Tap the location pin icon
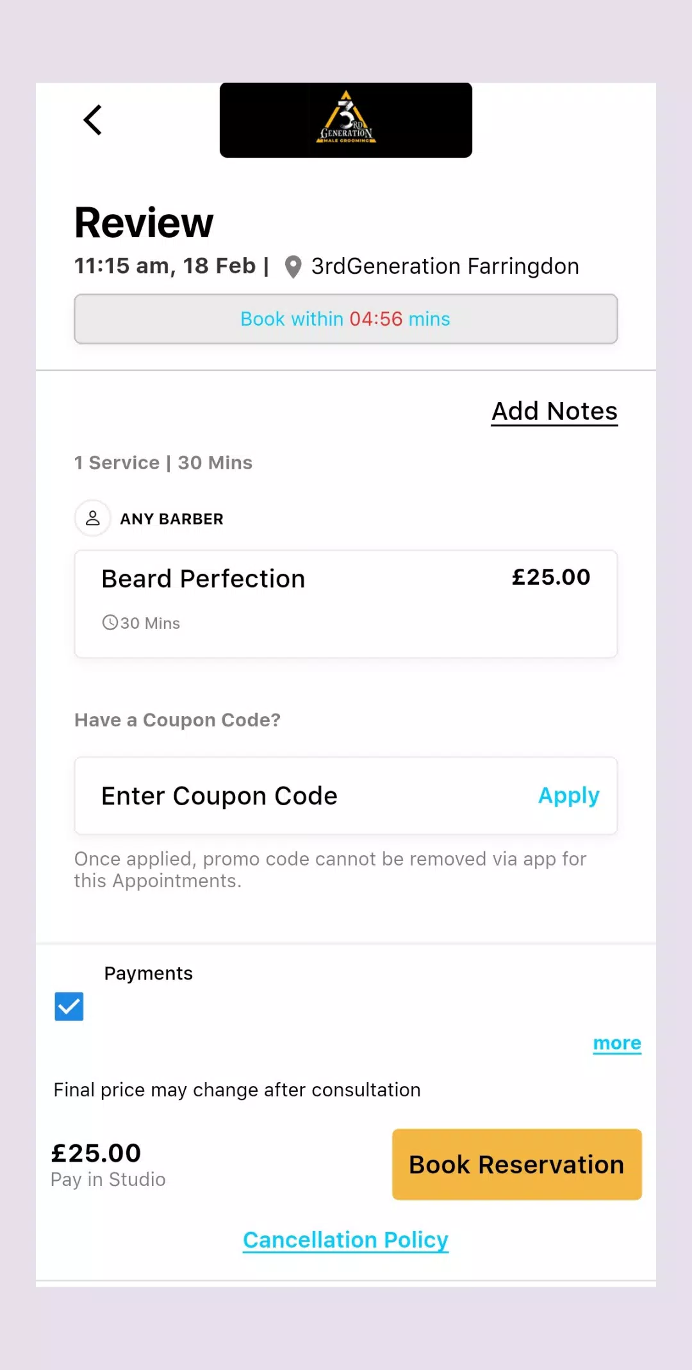Image resolution: width=692 pixels, height=1370 pixels. 293,267
